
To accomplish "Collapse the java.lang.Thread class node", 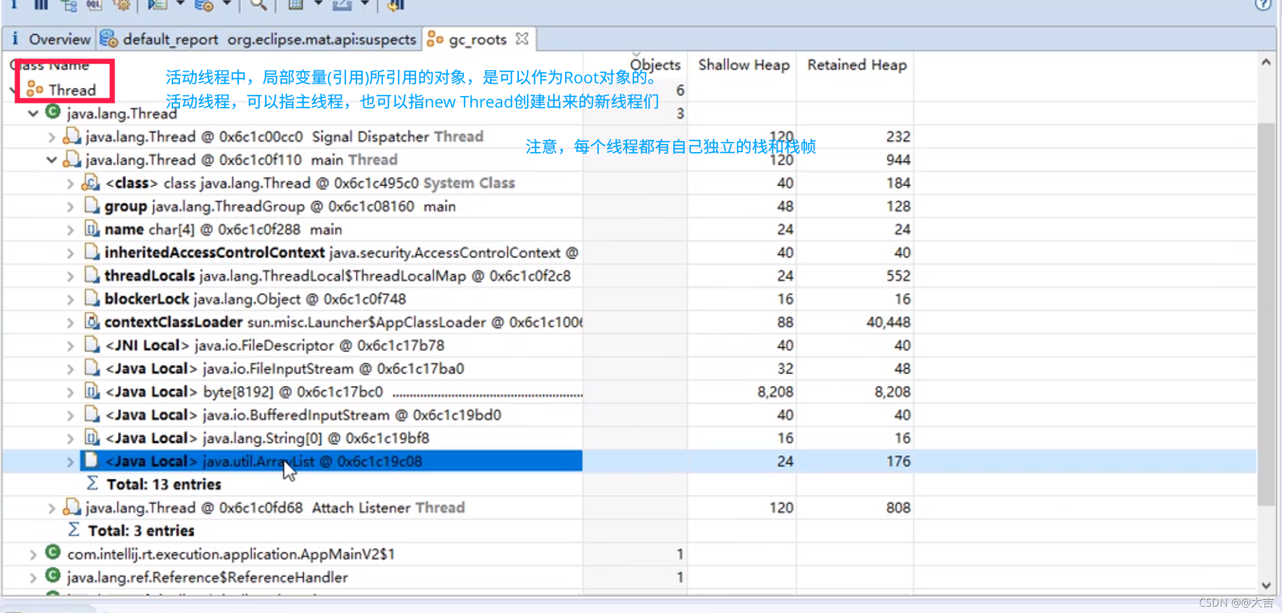I will click(33, 113).
